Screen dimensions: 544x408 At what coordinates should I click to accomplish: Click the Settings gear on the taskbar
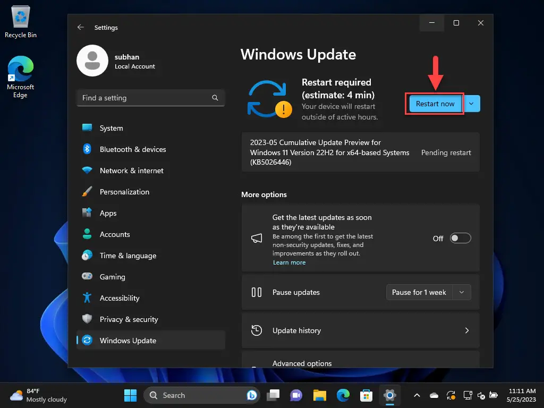pyautogui.click(x=389, y=395)
